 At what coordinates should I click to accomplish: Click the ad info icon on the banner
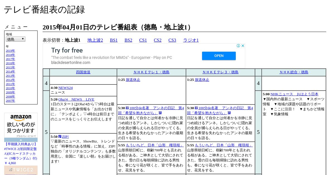coord(239,46)
